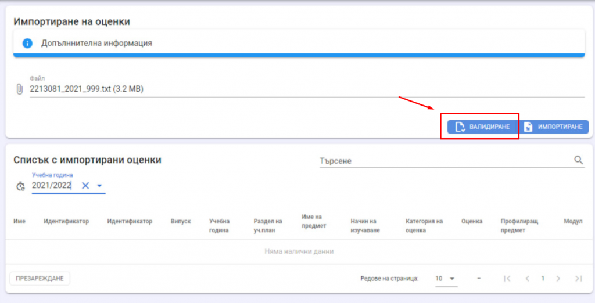Viewport: 595px width, 303px height.
Task: Click the search magnifier icon
Action: (578, 160)
